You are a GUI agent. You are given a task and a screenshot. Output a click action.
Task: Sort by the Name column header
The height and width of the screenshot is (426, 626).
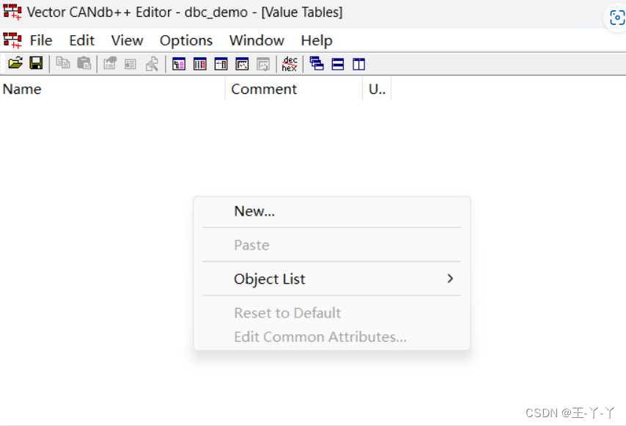113,89
